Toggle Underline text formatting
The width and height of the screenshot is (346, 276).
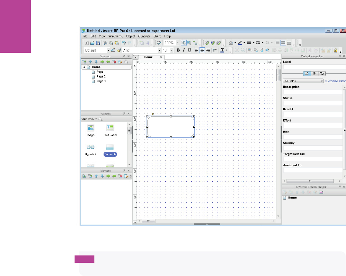189,50
